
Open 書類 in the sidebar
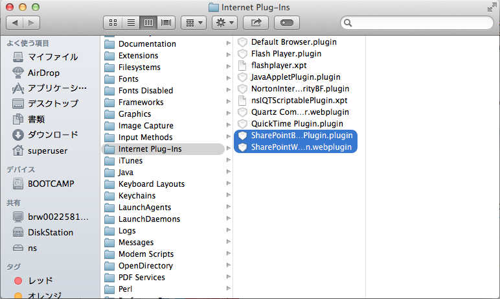coord(28,119)
